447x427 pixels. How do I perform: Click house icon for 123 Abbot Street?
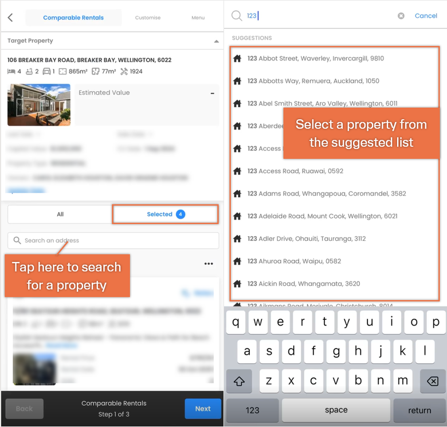click(237, 58)
